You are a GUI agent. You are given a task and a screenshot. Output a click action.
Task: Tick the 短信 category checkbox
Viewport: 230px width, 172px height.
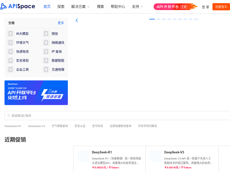click(46, 34)
